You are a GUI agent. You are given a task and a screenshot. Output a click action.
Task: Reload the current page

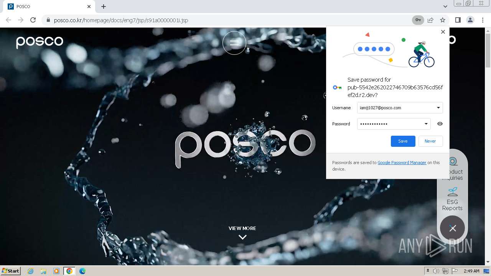click(33, 20)
